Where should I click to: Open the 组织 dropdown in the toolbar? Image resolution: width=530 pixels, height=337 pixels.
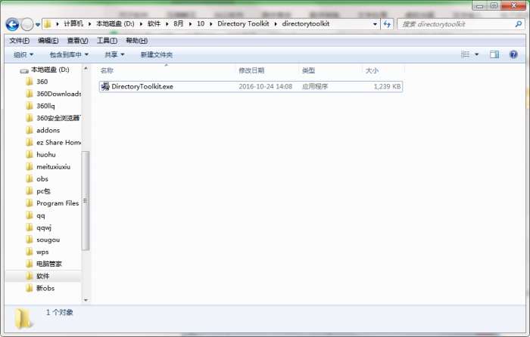(x=23, y=54)
